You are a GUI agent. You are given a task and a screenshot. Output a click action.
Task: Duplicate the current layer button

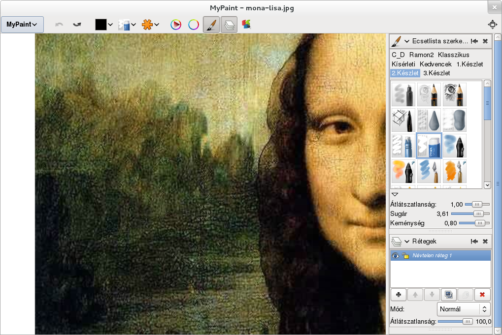[x=449, y=295]
